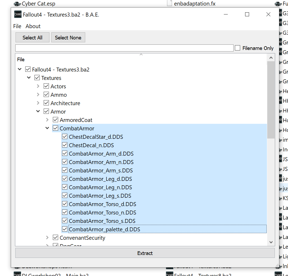Select DLCworkshop02 - Main.ba2 icon in background window
Viewport: 288px width, 276px height.
click(x=17, y=274)
